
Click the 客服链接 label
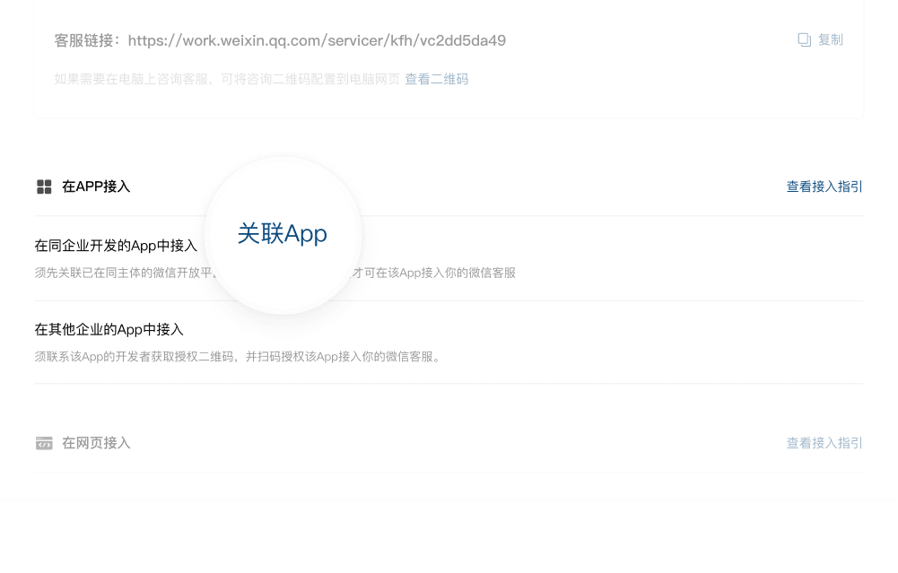(87, 40)
